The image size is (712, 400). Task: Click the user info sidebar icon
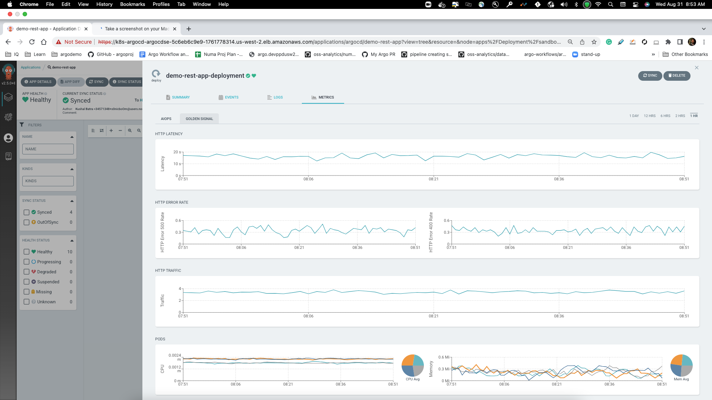pos(8,138)
